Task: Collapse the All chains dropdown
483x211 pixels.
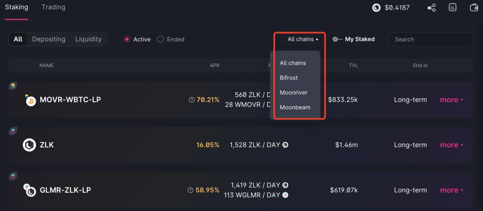Action: tap(303, 39)
